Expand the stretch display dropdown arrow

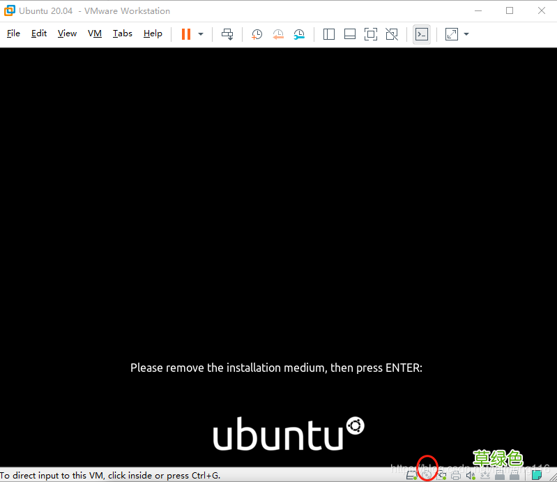(466, 34)
